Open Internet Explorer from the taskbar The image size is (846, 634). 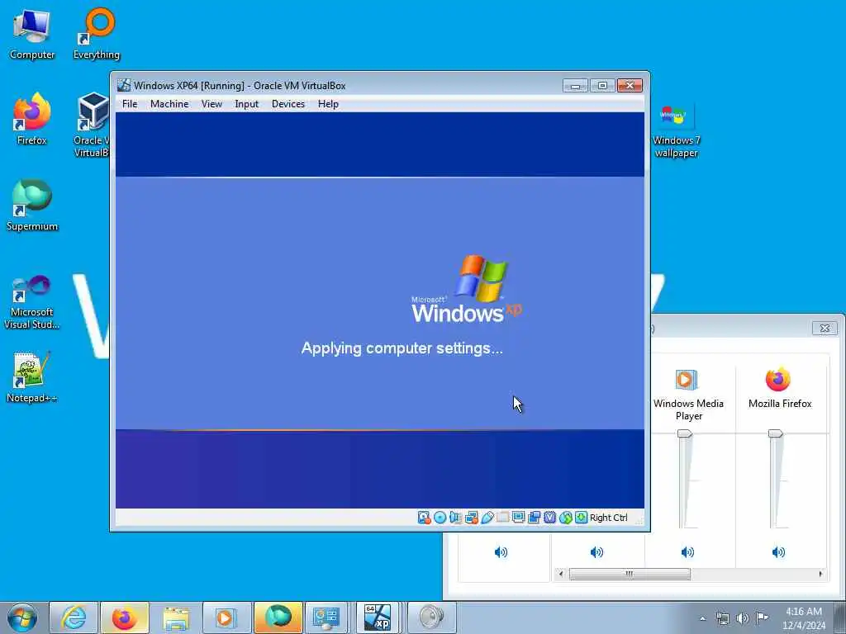74,617
